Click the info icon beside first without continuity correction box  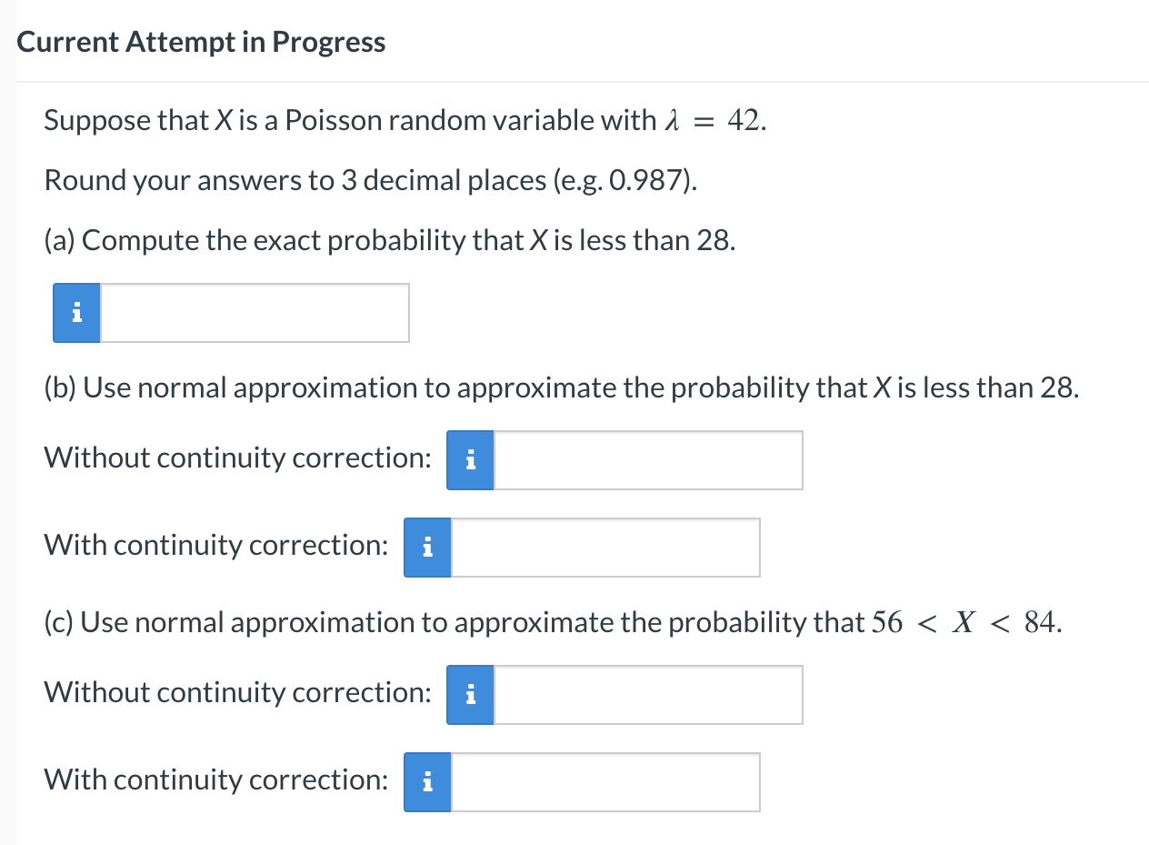click(x=470, y=460)
